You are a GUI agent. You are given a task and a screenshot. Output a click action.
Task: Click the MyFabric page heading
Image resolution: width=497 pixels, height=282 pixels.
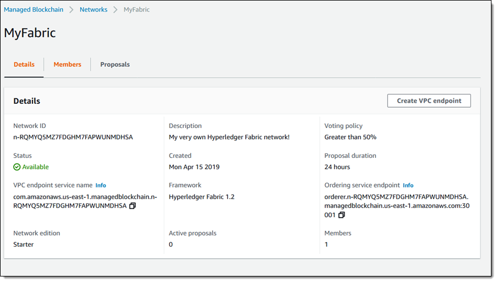[30, 33]
